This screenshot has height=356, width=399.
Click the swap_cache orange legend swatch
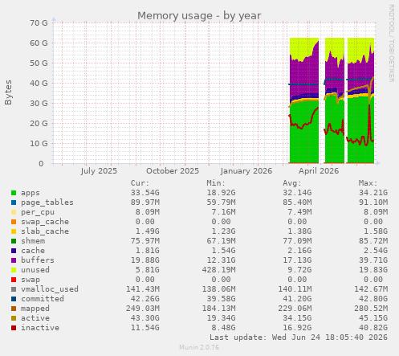14,222
